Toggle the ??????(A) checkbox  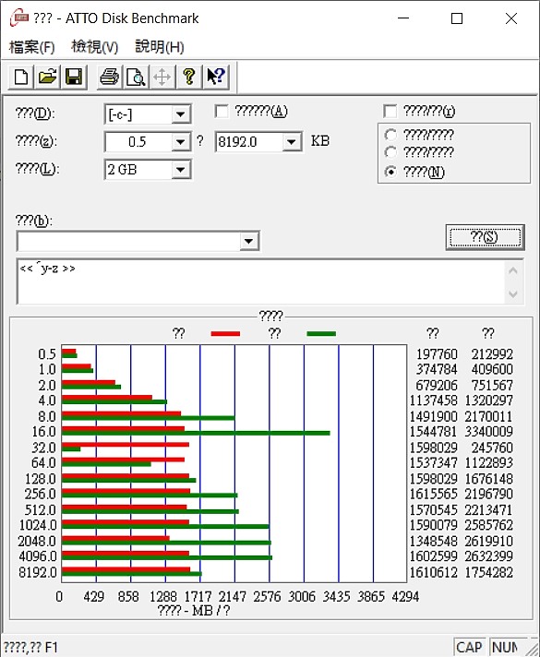tap(222, 112)
